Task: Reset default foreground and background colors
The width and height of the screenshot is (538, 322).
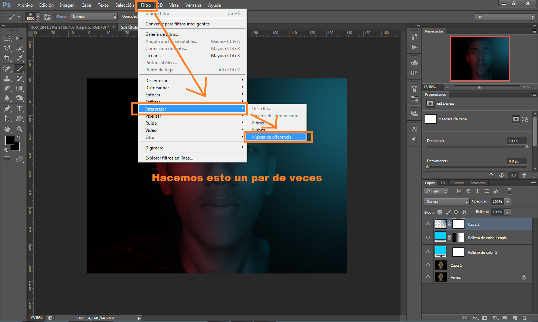Action: [6, 149]
